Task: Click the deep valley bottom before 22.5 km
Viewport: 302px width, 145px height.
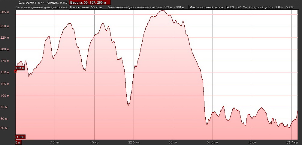Action: 128,106
